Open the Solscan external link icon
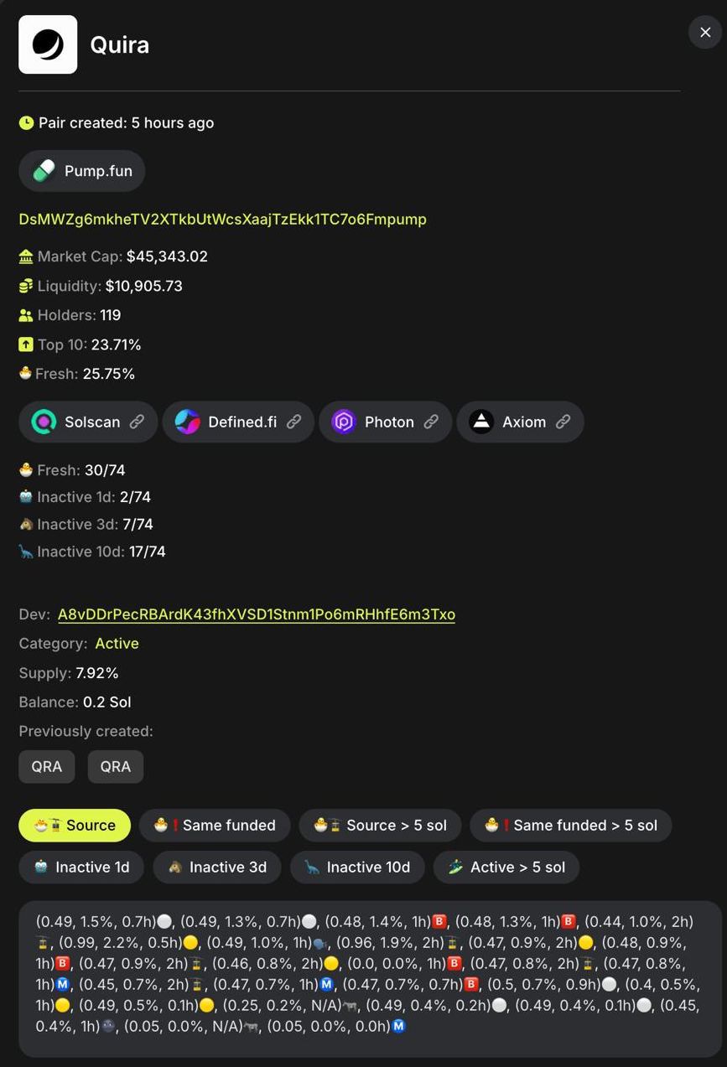 (x=137, y=422)
